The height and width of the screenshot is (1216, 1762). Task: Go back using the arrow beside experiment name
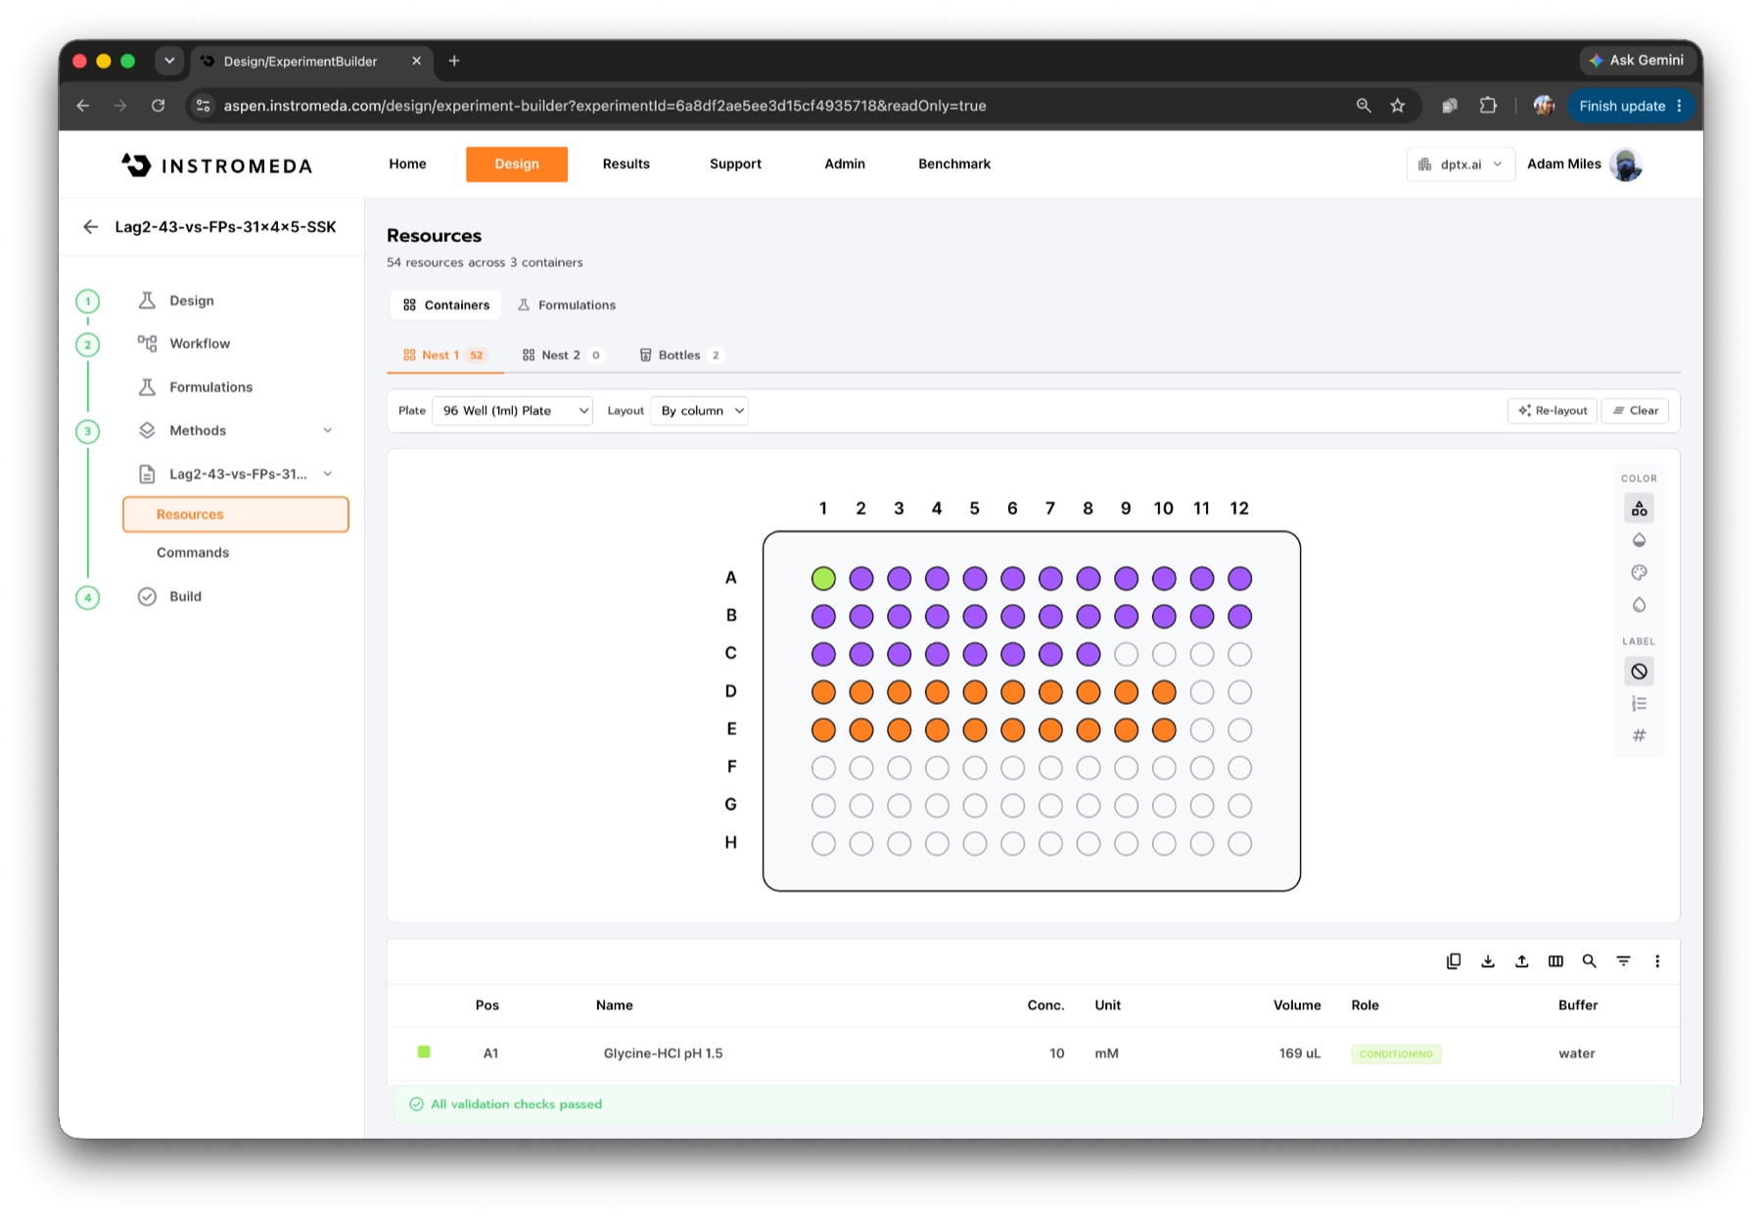point(91,227)
